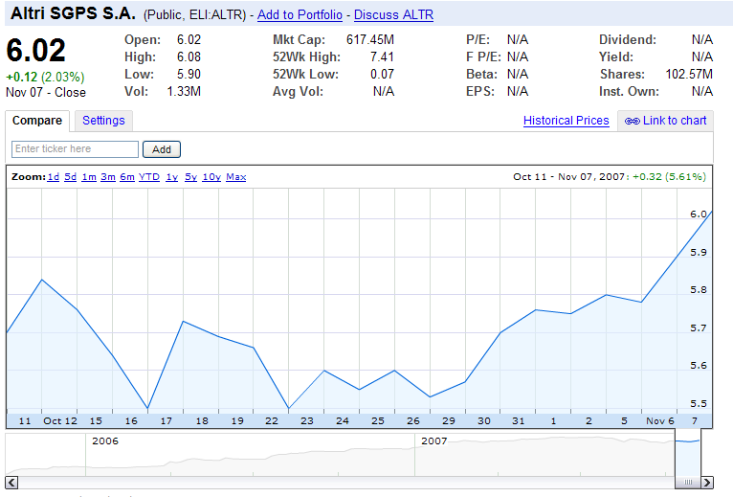Click the Nov 07 - Close text

pos(46,92)
